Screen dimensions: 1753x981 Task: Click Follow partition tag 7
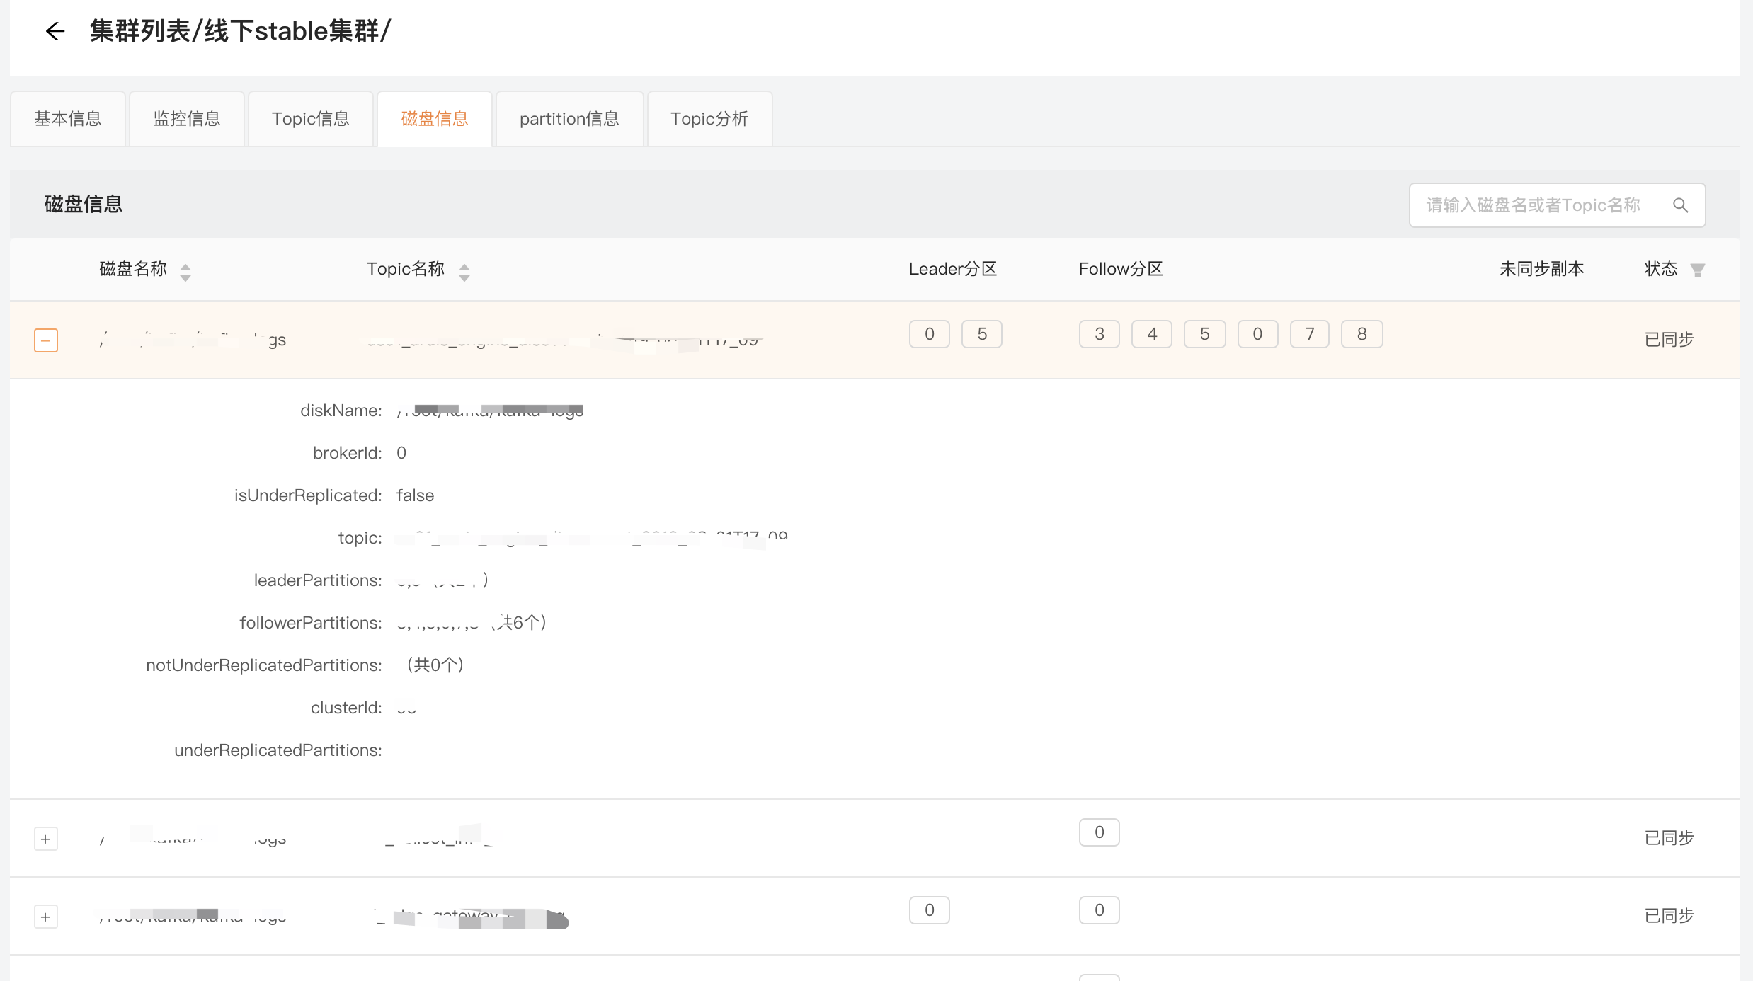coord(1309,334)
